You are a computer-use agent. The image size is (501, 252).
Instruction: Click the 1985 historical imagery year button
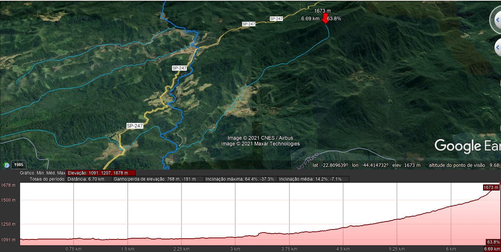coord(19,165)
